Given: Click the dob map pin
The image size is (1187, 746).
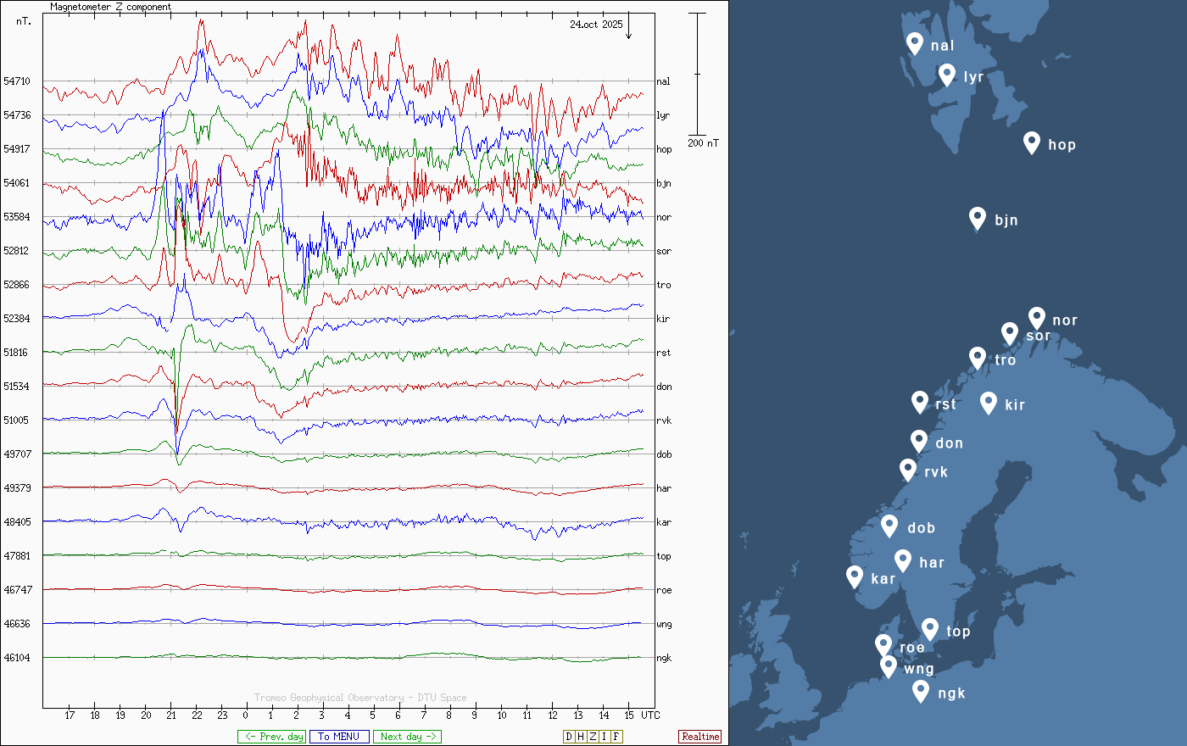Looking at the screenshot, I should (889, 526).
